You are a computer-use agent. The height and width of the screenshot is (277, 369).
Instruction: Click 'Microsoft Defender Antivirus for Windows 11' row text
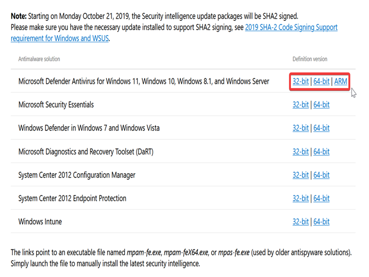(143, 81)
